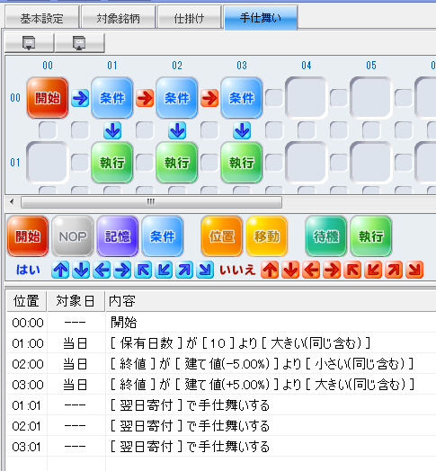Select the blue 条件 palette block
Image resolution: width=436 pixels, height=471 pixels.
click(x=163, y=236)
